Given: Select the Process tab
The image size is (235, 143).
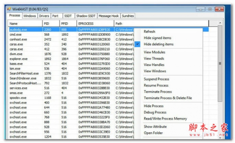Looking at the screenshot, I should point(15,15).
